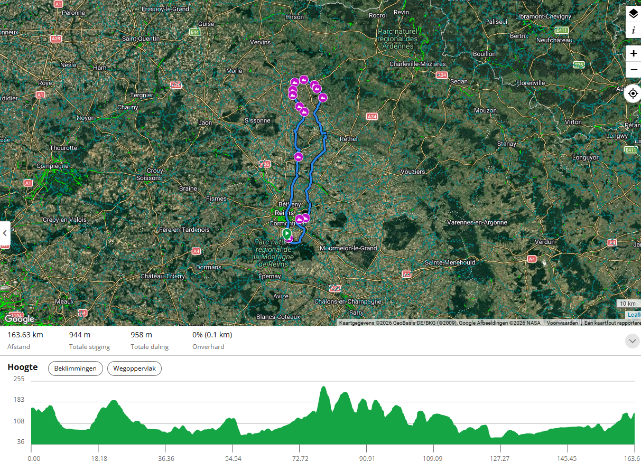Zoom out with the minus button
This screenshot has width=641, height=463.
click(x=633, y=70)
